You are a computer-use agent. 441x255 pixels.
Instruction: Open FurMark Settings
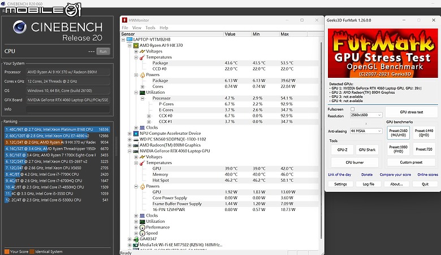pos(340,184)
